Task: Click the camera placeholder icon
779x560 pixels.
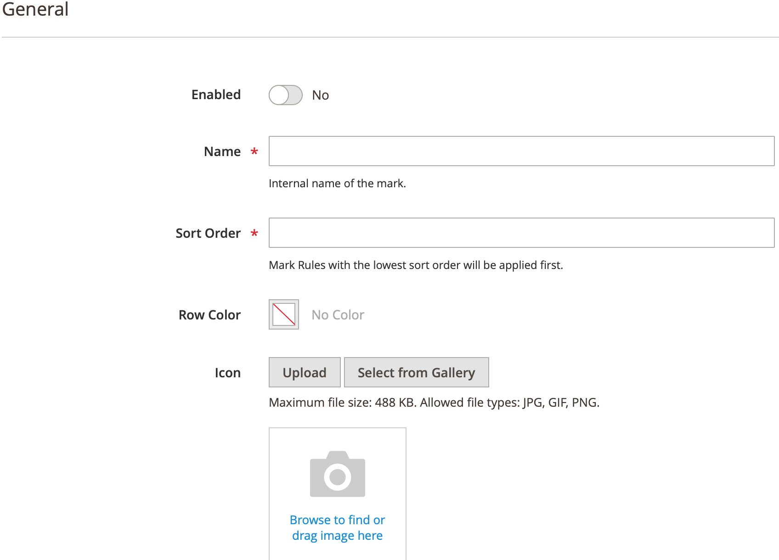Action: (x=338, y=474)
